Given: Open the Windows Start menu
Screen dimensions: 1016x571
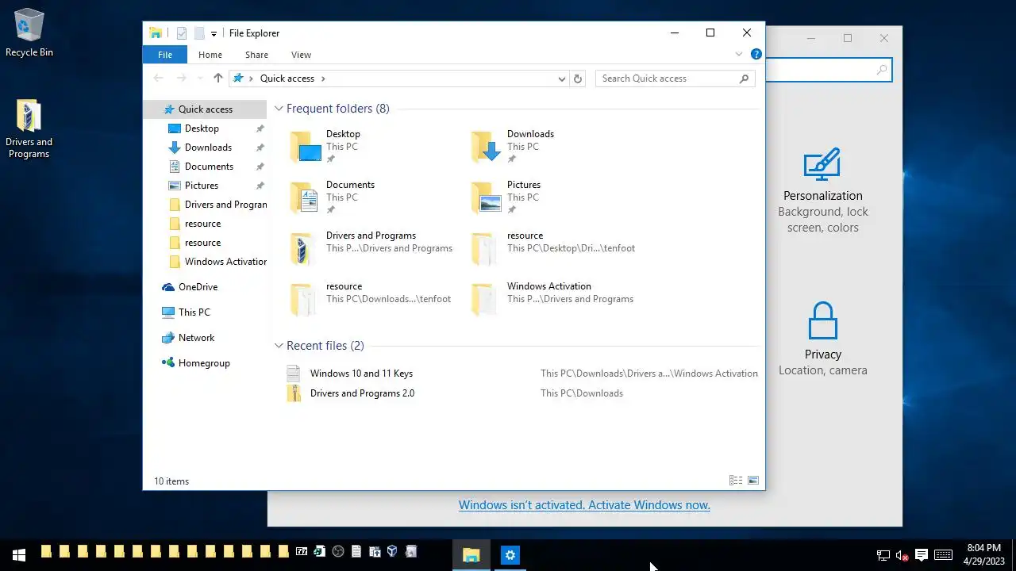Looking at the screenshot, I should pos(19,555).
